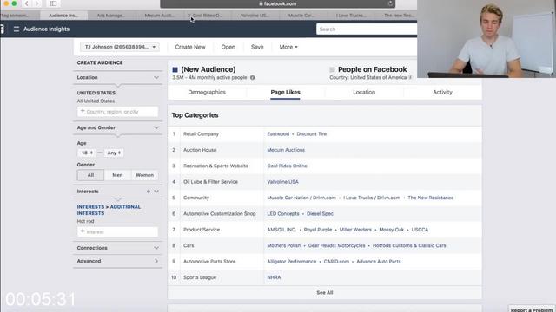
Task: Click the facebook.com address bar
Action: coord(277,3)
